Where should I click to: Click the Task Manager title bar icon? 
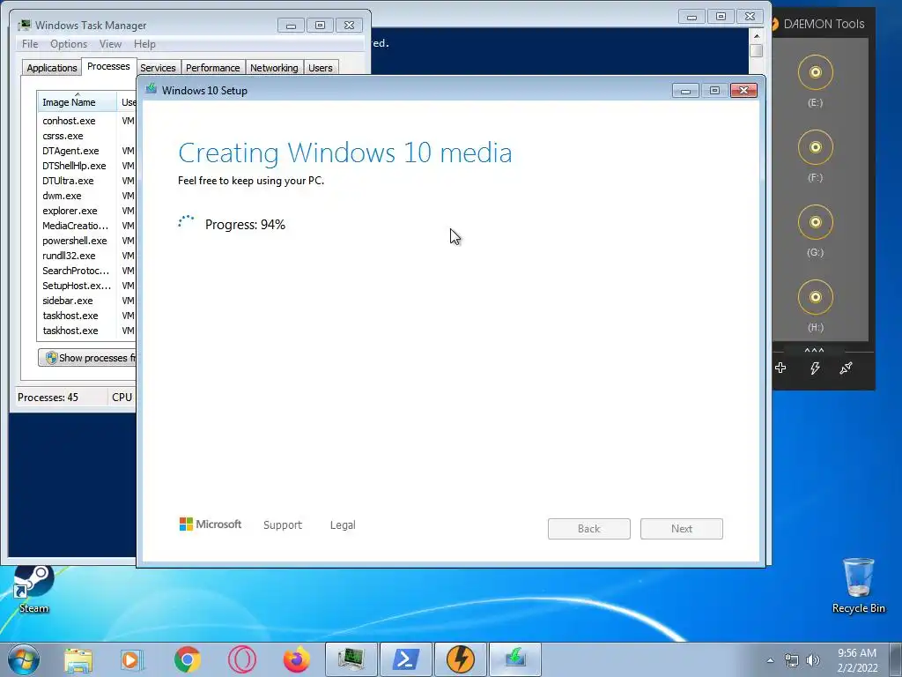[25, 25]
